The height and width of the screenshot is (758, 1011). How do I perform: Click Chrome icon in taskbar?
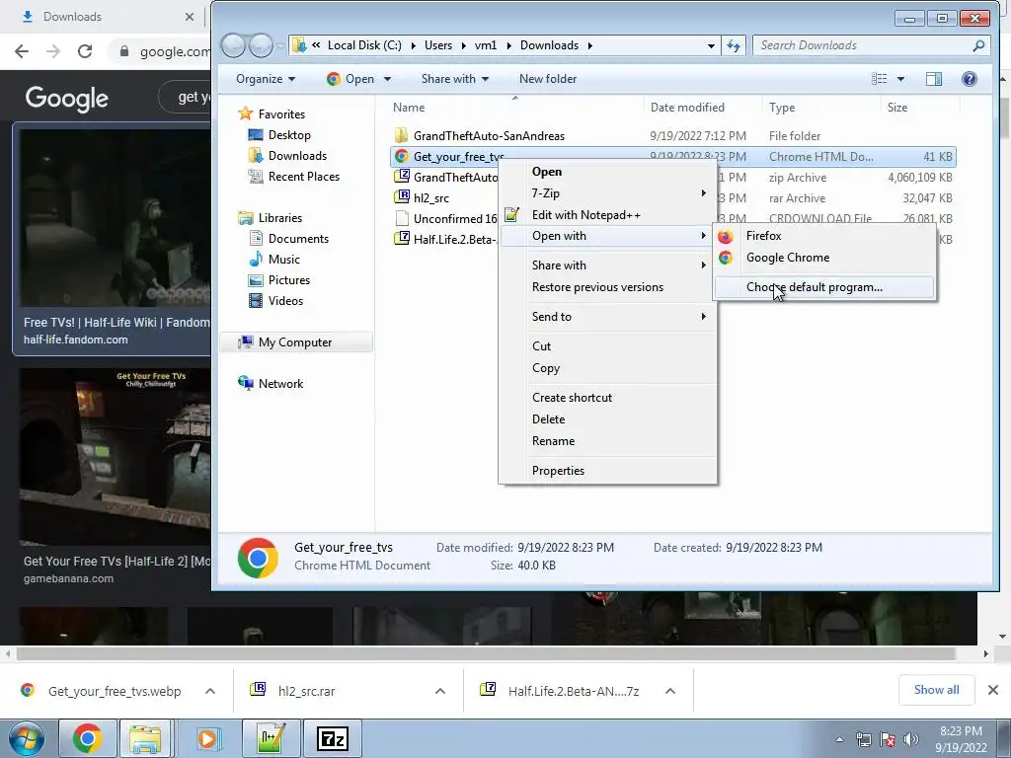tap(88, 738)
